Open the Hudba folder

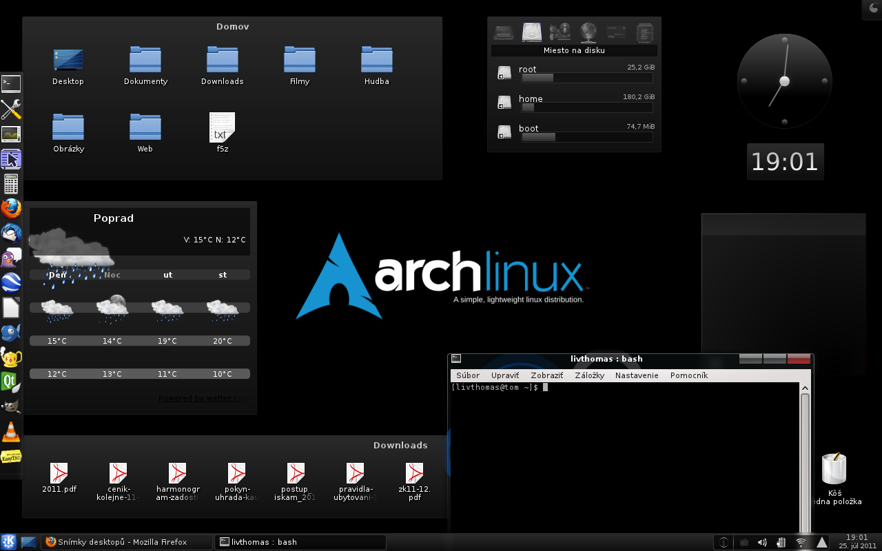click(377, 66)
